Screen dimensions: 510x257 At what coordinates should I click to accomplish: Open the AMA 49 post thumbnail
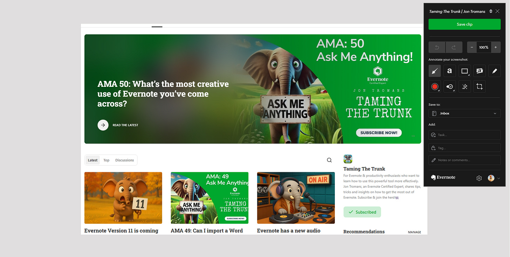point(209,198)
